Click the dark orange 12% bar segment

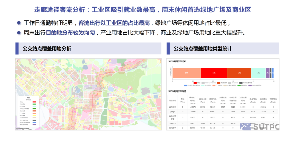(239, 73)
